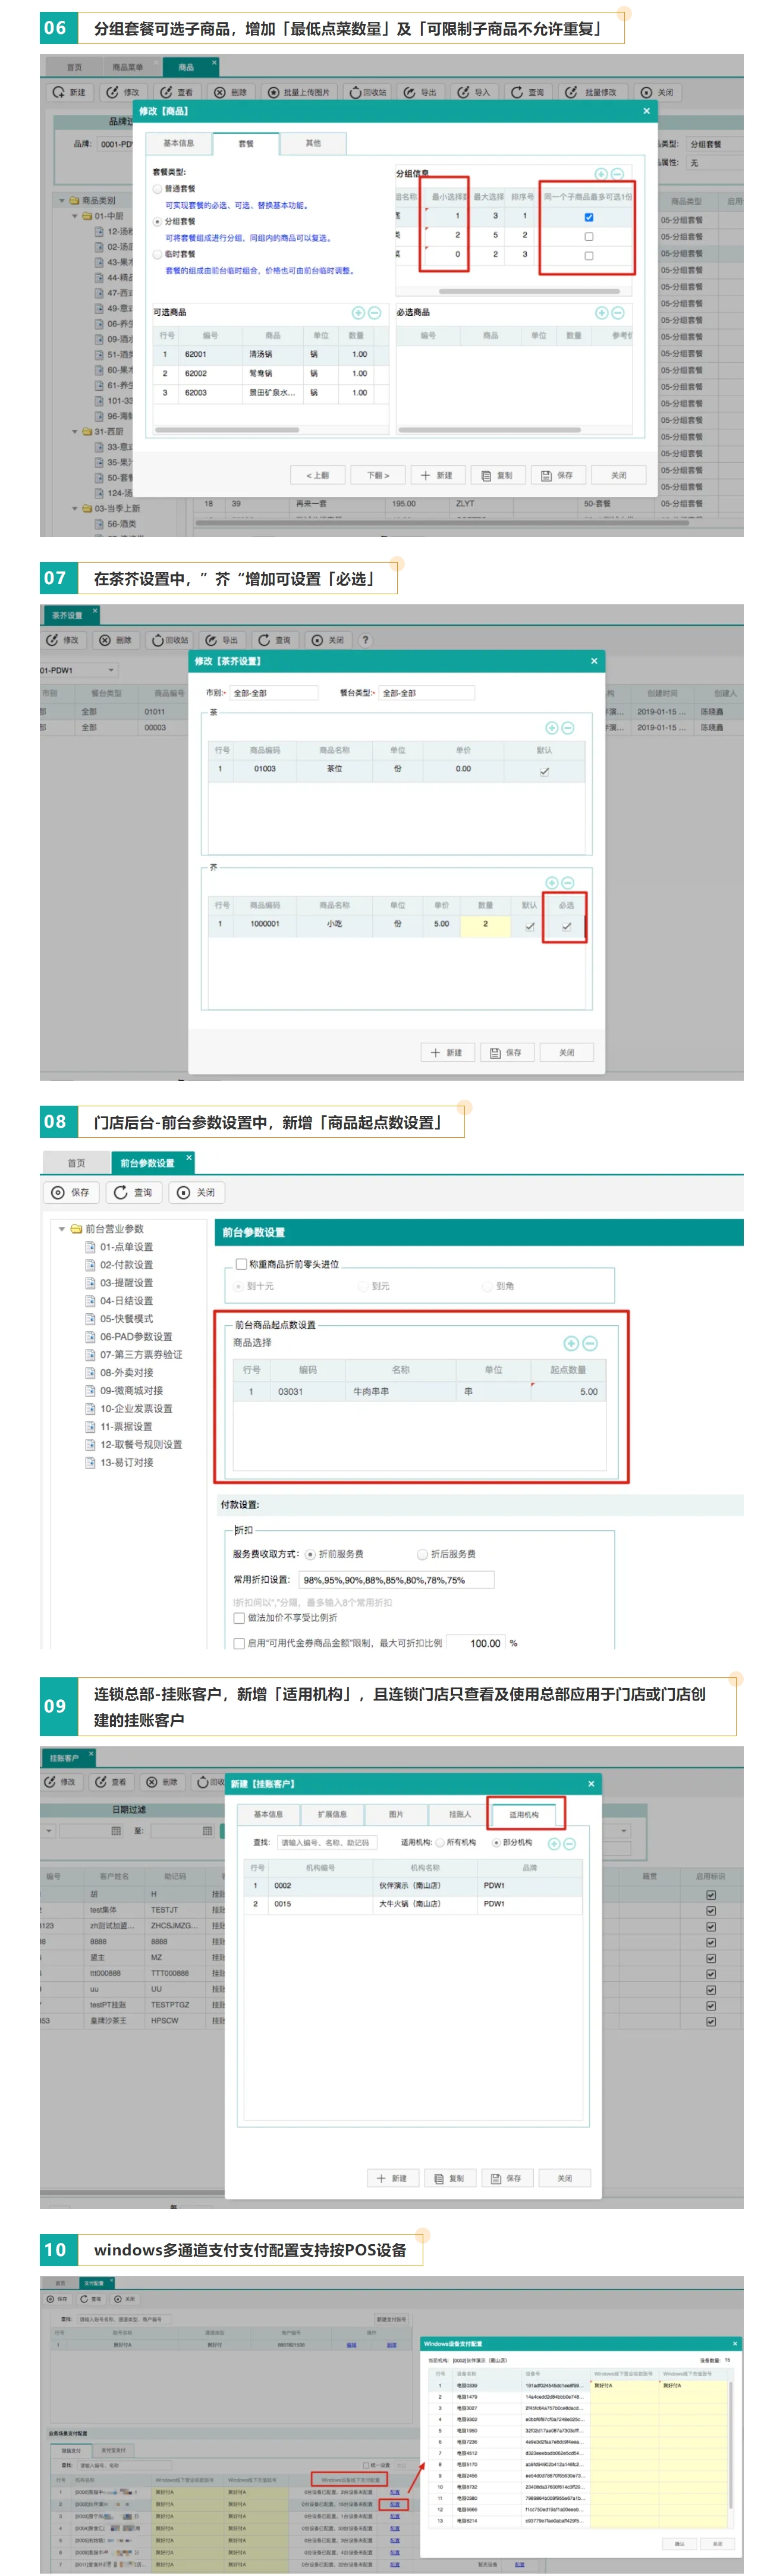Open the 市别 全部-全部 dropdown

tap(274, 692)
